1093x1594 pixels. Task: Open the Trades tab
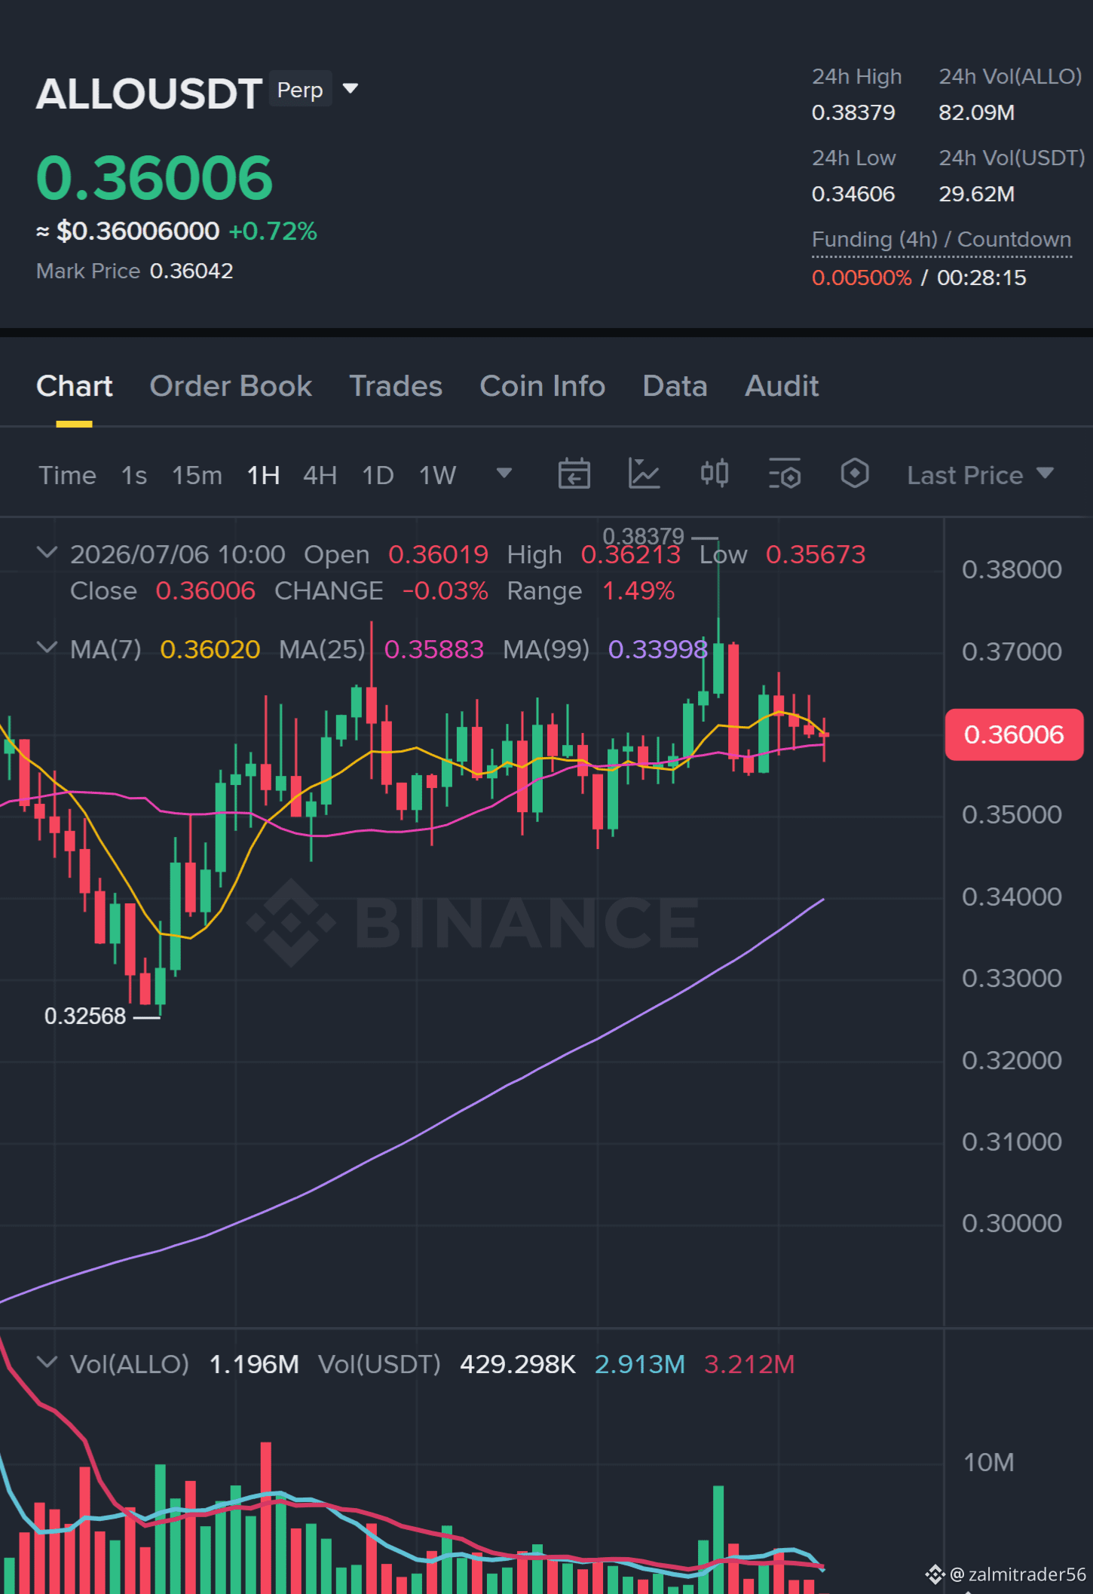click(x=396, y=386)
